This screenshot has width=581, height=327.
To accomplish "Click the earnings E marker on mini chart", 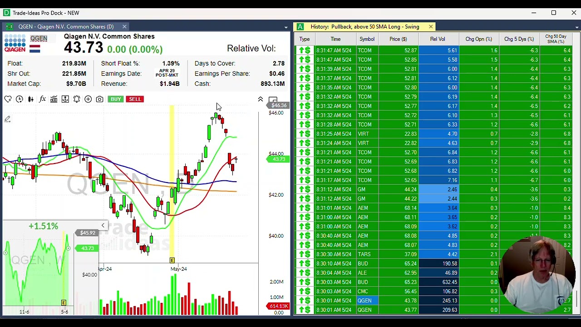I will 64,302.
